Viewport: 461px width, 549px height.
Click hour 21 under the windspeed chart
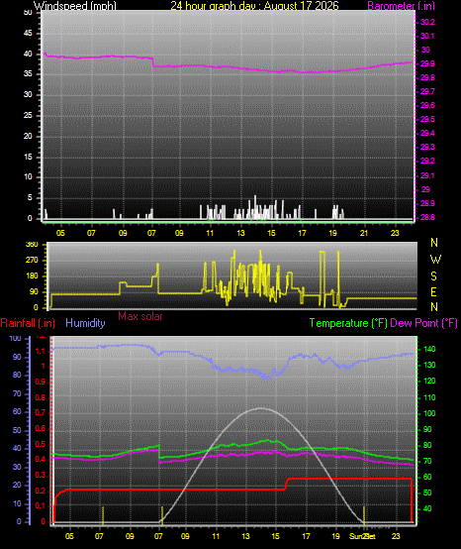click(x=364, y=233)
